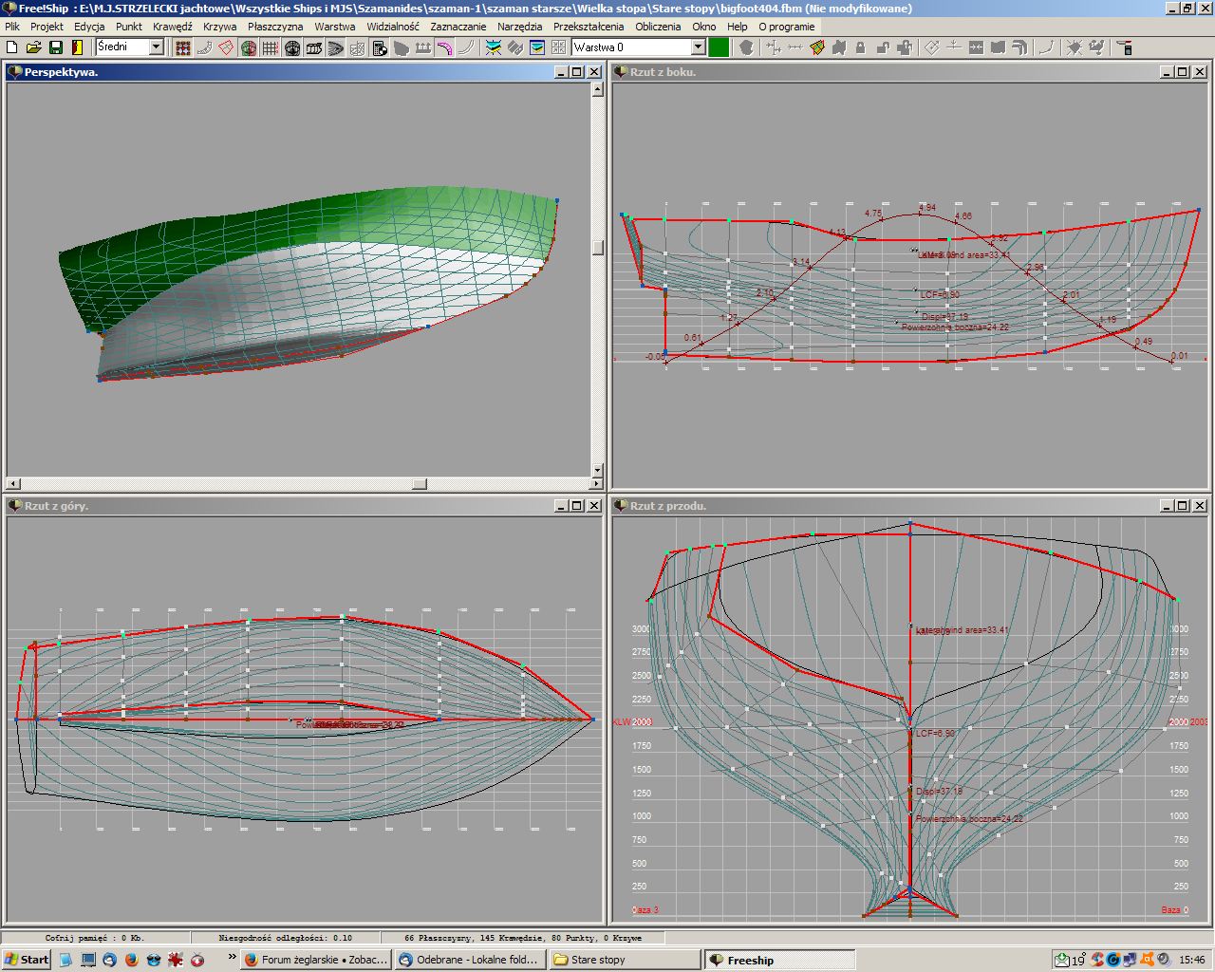This screenshot has height=972, width=1215.
Task: Click the Perspektywa horizontal rotation scrollbar thumb
Action: [419, 484]
